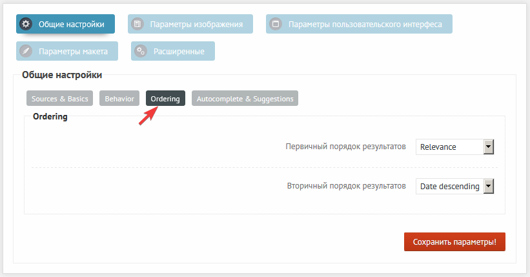Image resolution: width=530 pixels, height=277 pixels.
Task: Click the gear icon on Общие настройки tab
Action: point(26,24)
